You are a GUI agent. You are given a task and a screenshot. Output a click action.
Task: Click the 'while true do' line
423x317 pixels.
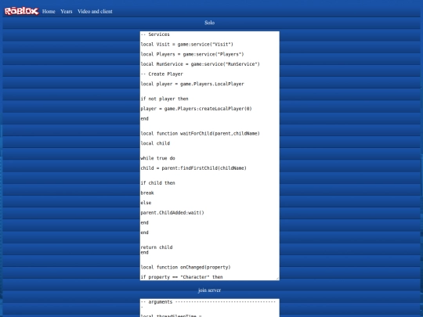[x=157, y=158]
